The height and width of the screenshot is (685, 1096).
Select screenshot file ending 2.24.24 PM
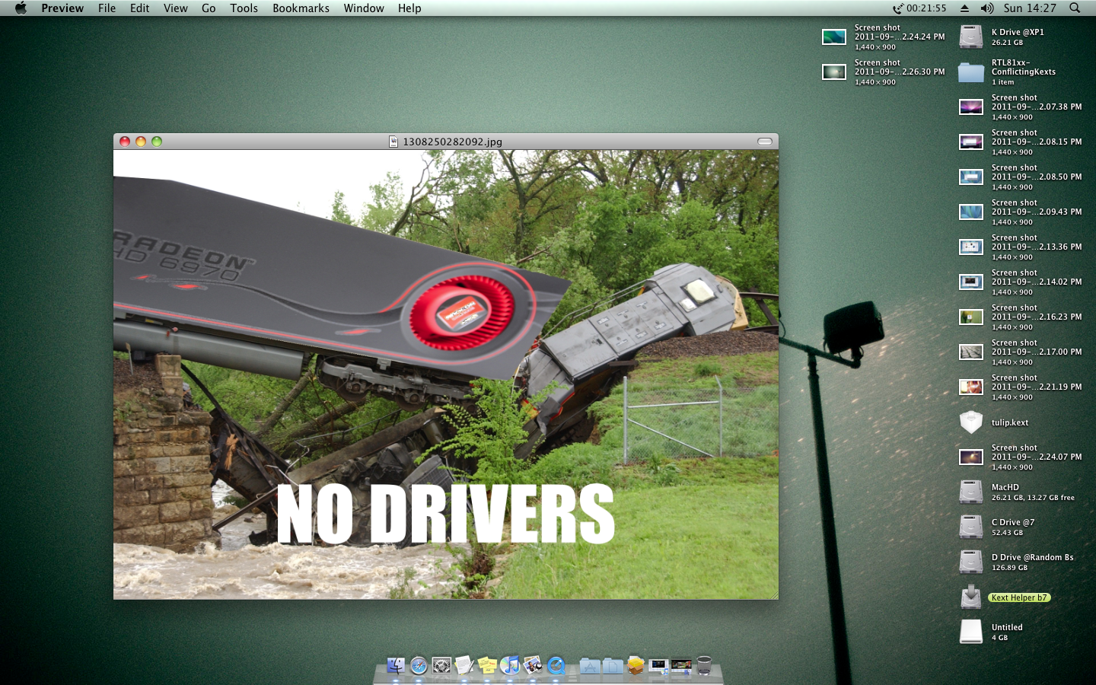click(834, 37)
